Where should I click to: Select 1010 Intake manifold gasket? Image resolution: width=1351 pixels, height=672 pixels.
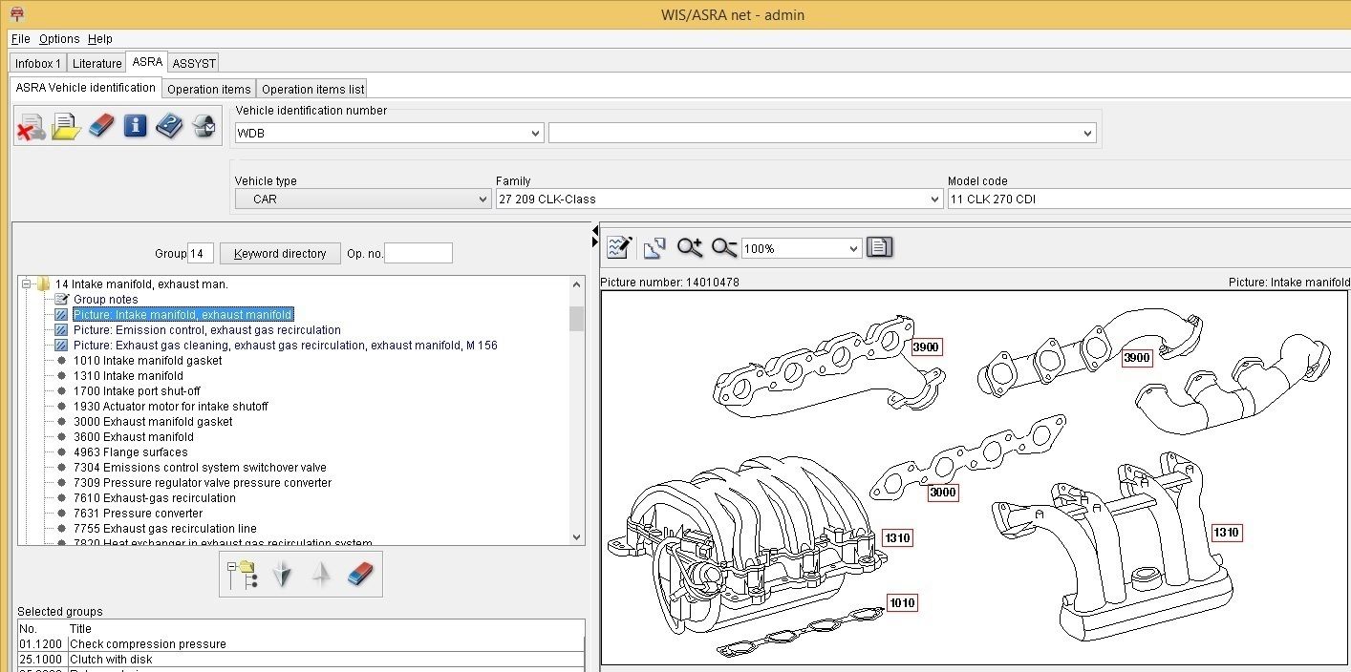147,361
